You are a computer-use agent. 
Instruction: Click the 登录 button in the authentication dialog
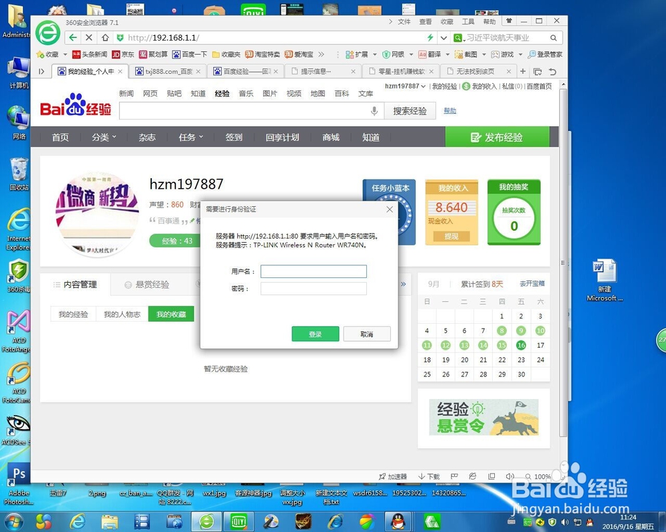coord(315,334)
